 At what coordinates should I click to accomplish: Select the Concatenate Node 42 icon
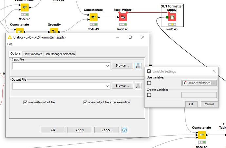click(202, 135)
